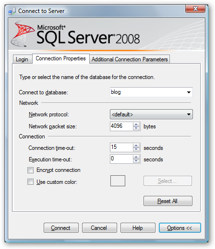This screenshot has height=249, width=215.
Task: Close the Connect to Server dialog
Action: (x=195, y=9)
